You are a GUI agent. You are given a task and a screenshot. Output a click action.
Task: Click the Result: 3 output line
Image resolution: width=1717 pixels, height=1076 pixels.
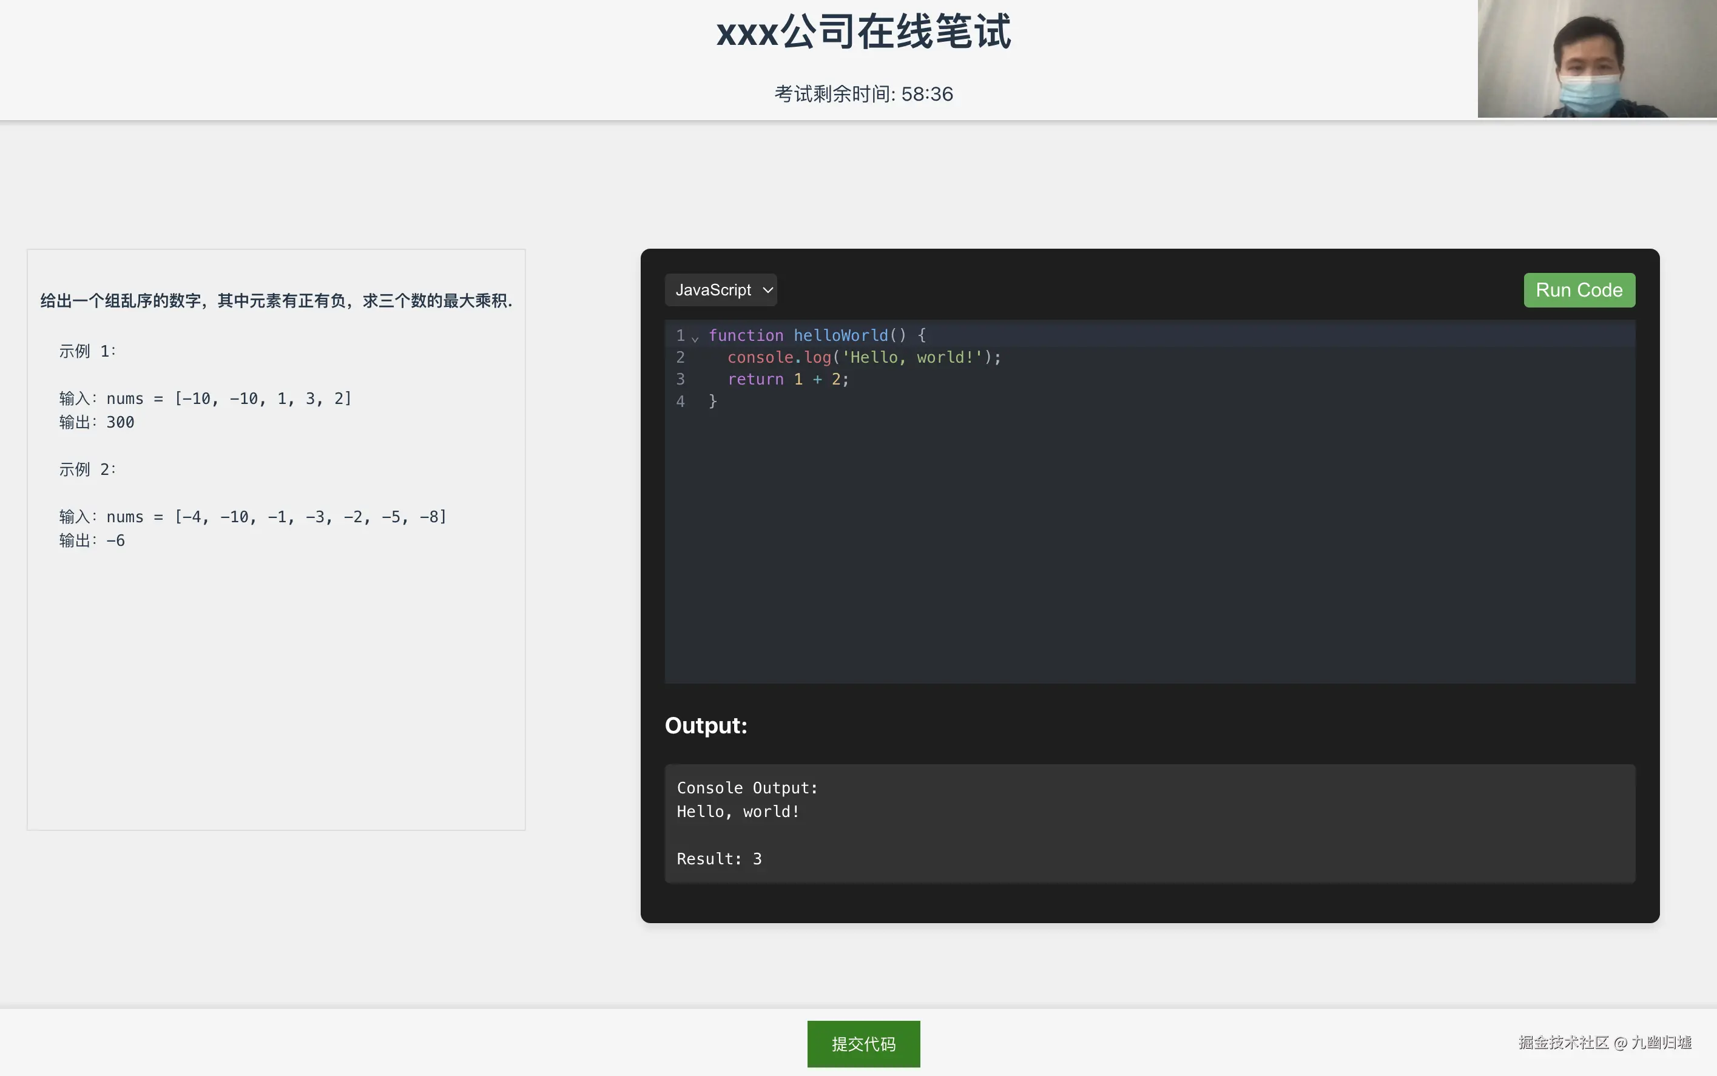[719, 859]
